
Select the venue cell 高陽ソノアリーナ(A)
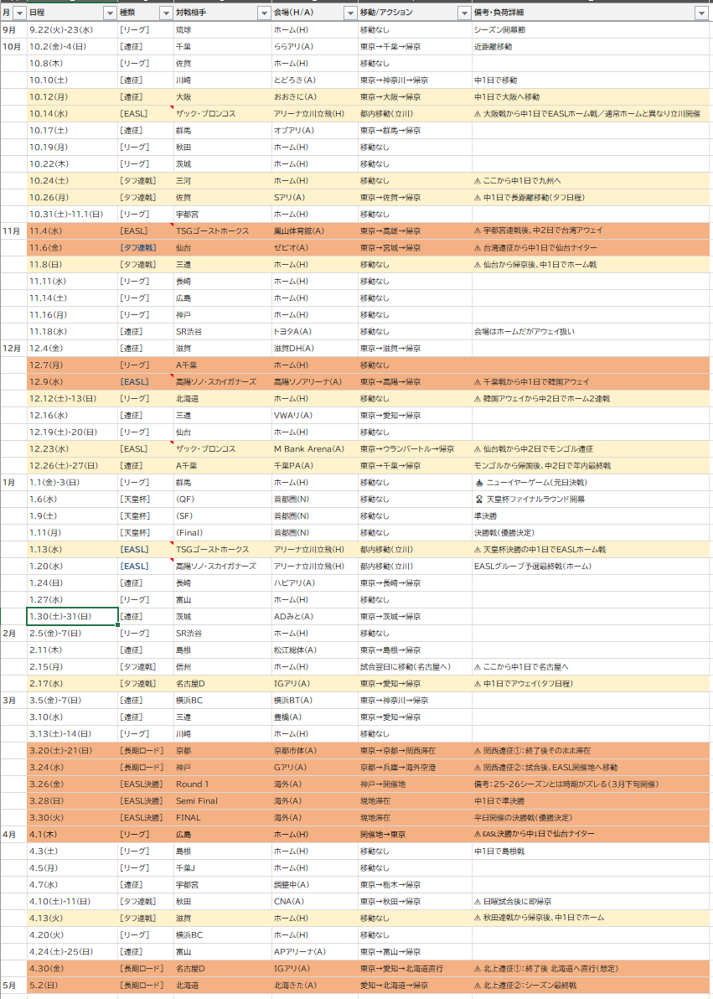315,381
